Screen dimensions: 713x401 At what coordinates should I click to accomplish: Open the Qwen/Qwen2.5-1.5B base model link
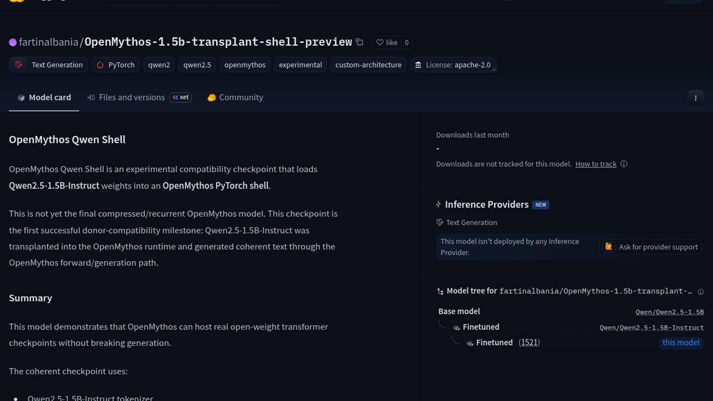669,312
